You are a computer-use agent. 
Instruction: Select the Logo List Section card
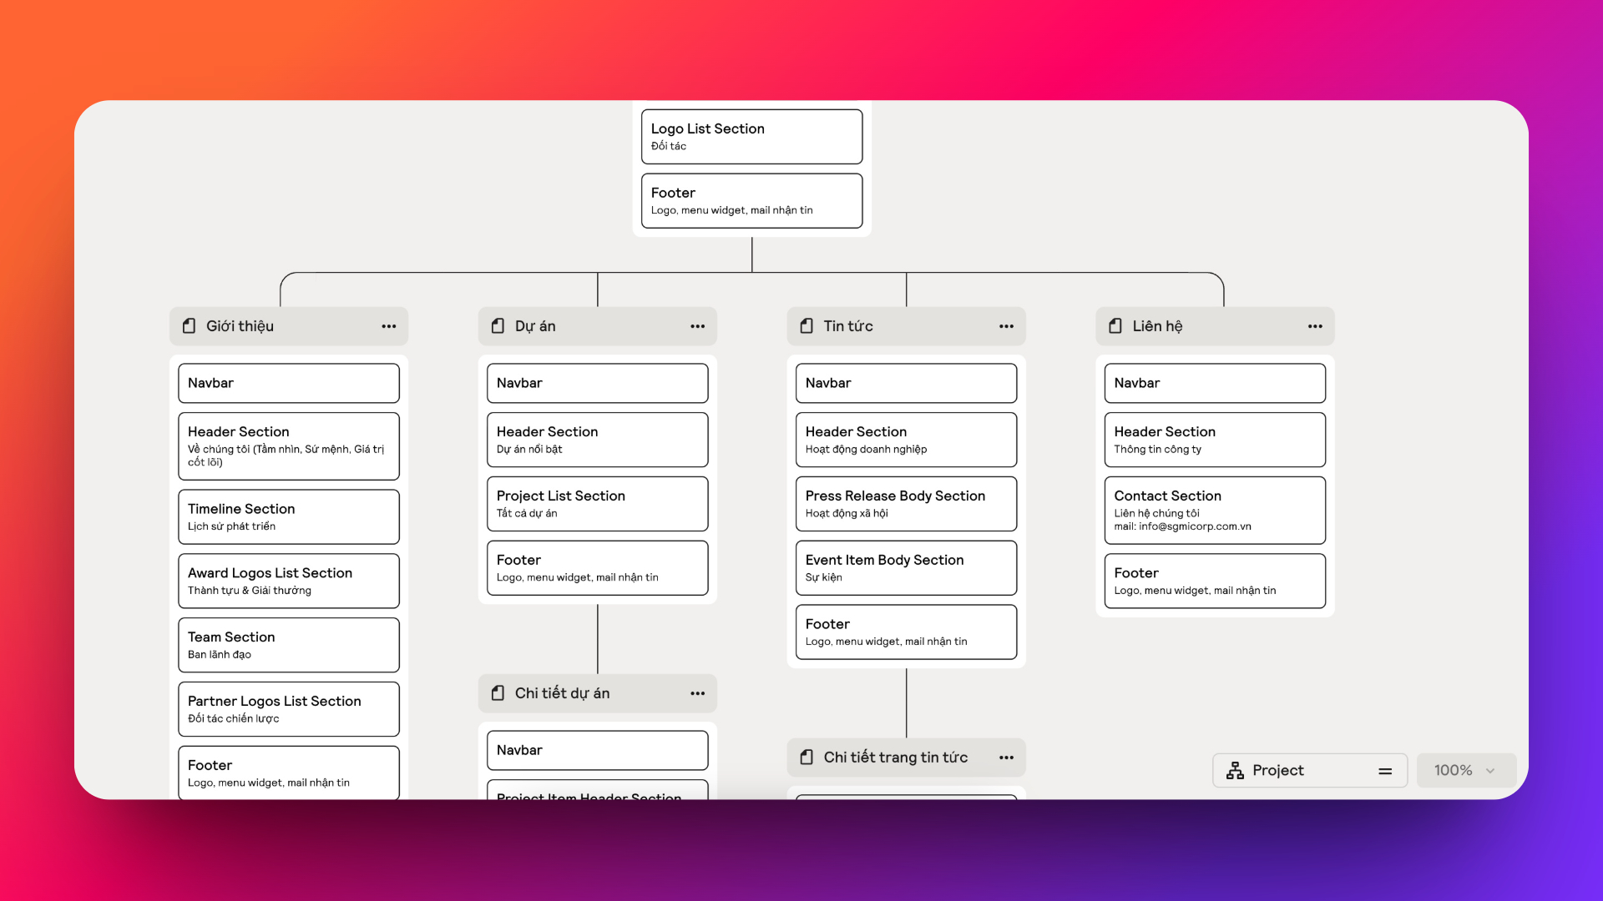pos(751,136)
